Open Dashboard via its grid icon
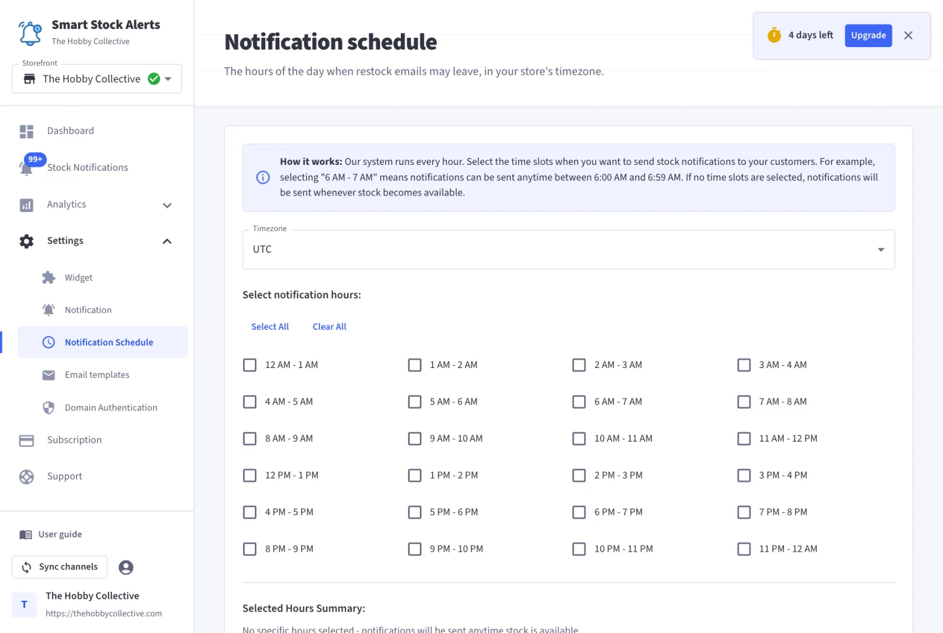Viewport: 943px width, 633px height. tap(27, 131)
